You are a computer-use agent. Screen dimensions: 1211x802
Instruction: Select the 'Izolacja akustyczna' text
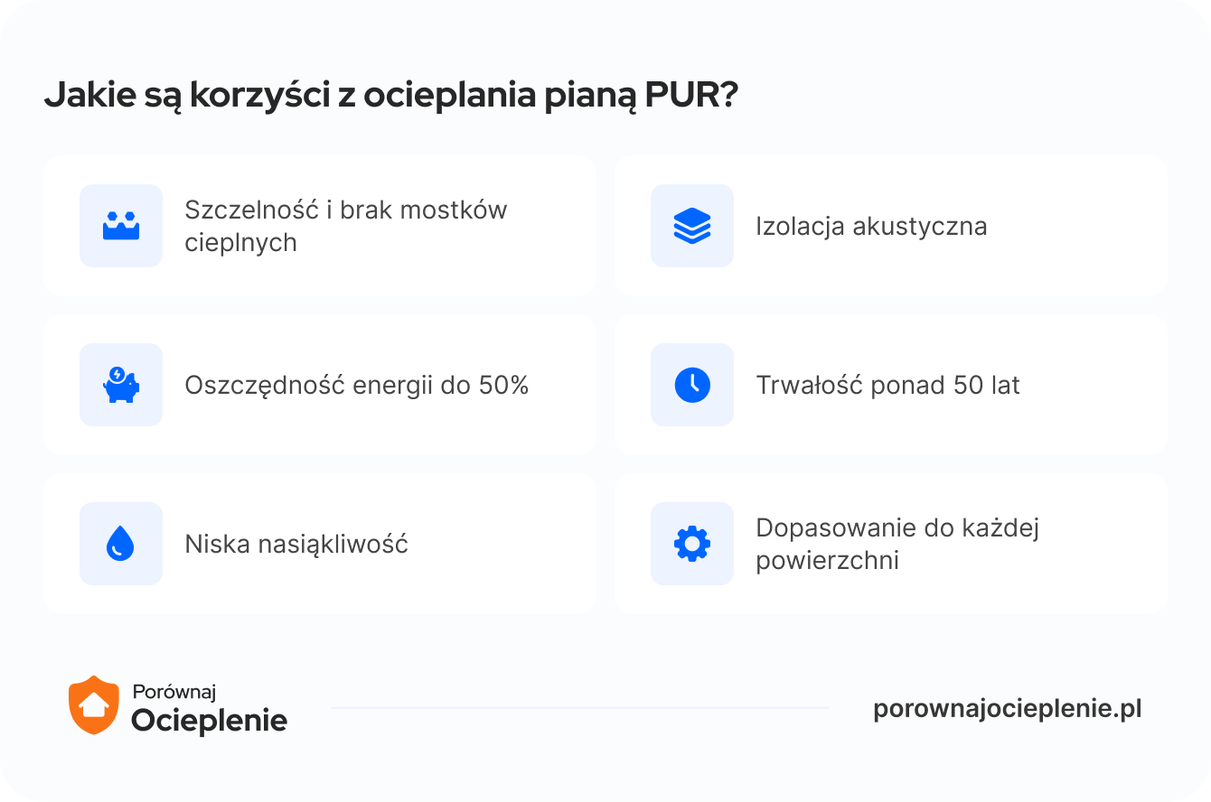(871, 226)
